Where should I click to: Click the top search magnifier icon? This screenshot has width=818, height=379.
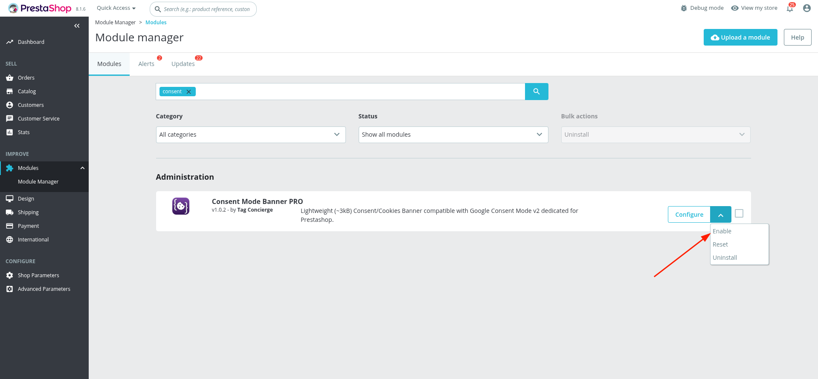157,9
